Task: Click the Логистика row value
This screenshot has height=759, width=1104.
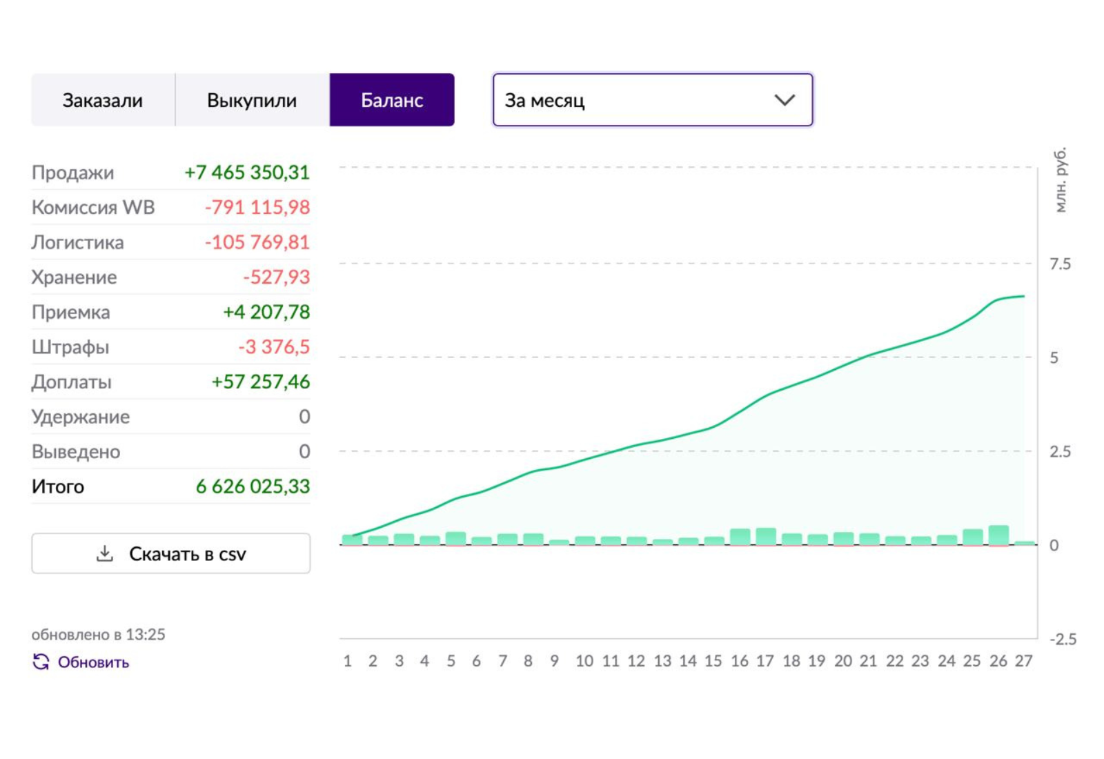Action: [257, 242]
